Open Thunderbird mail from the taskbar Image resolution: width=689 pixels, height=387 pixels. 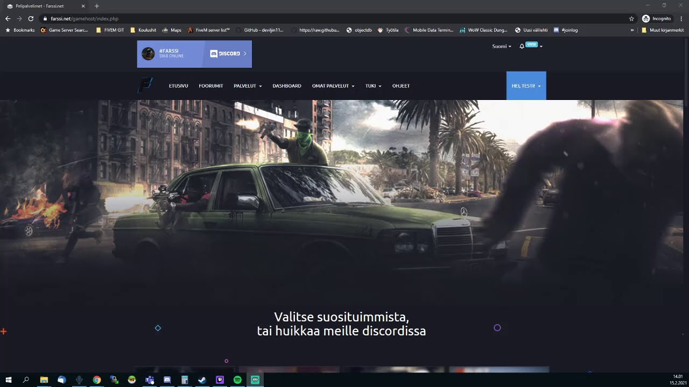pos(61,379)
